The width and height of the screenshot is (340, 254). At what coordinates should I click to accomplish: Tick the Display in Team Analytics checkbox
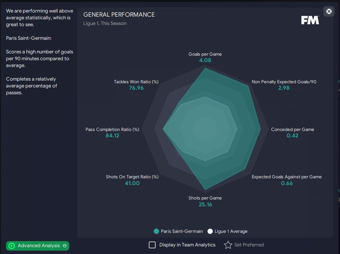[152, 245]
